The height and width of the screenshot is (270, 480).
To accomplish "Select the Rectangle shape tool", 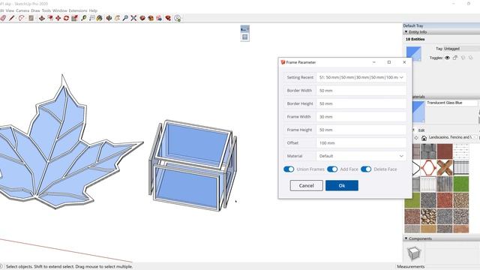I will (31, 18).
